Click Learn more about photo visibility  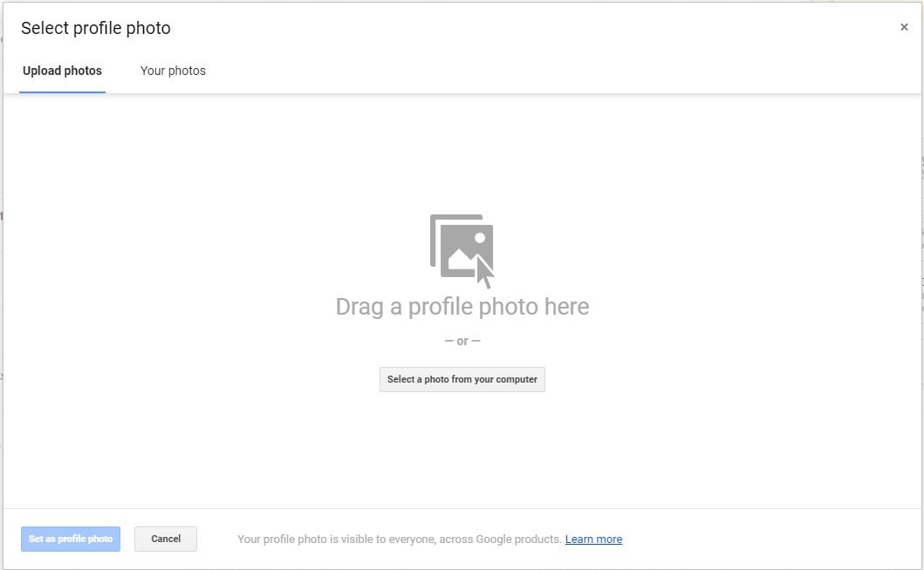tap(593, 539)
